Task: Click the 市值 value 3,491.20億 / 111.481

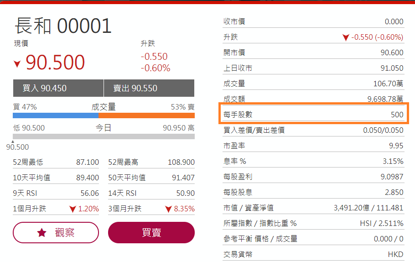Action: tap(368, 208)
